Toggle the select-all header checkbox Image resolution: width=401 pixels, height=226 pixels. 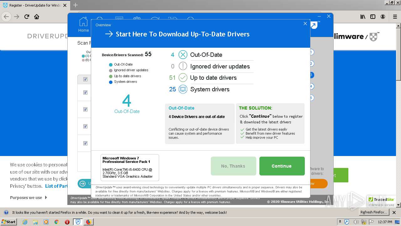click(85, 79)
